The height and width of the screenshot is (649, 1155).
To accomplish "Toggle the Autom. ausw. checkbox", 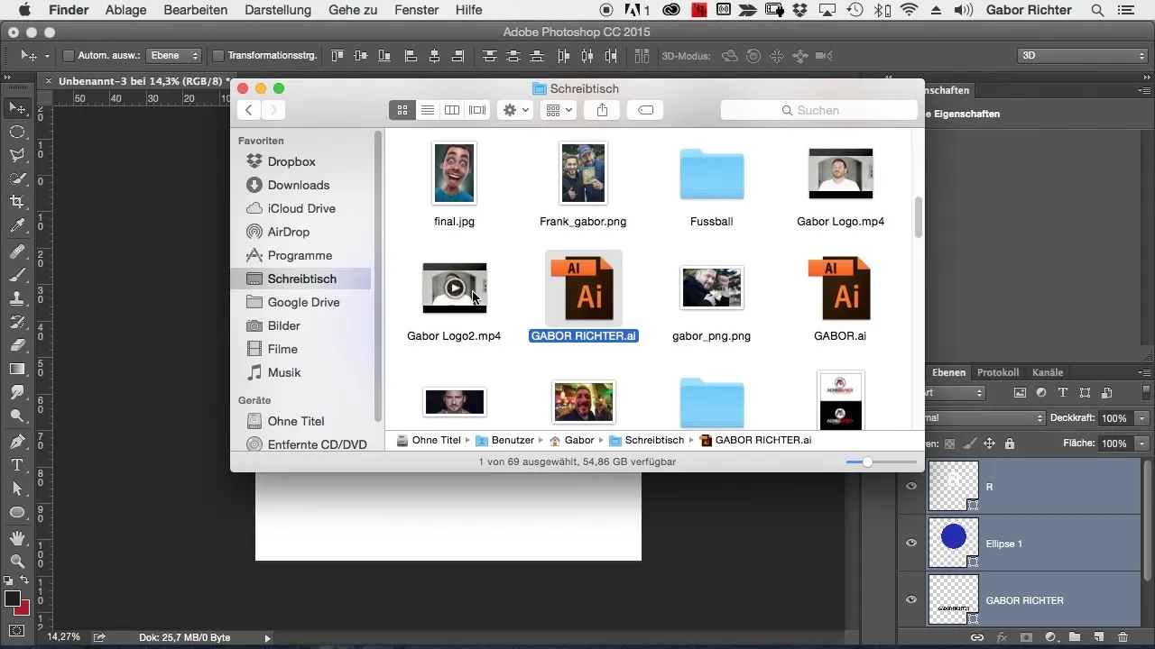I will click(x=68, y=56).
